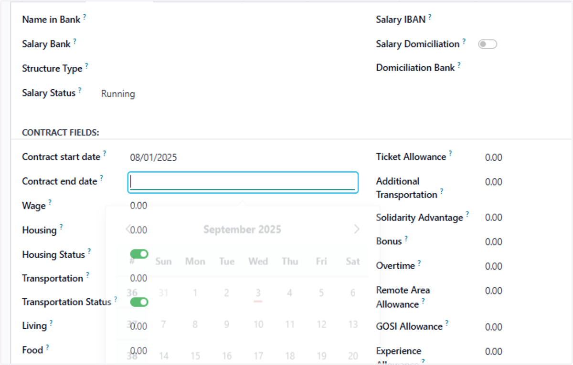Viewport: 573px width, 365px height.
Task: Click the help icon beside Additional Transportation
Action: pyautogui.click(x=441, y=192)
